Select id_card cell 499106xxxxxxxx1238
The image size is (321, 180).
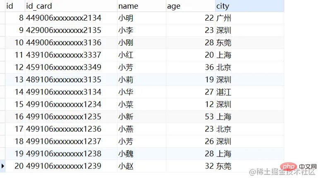[71, 154]
